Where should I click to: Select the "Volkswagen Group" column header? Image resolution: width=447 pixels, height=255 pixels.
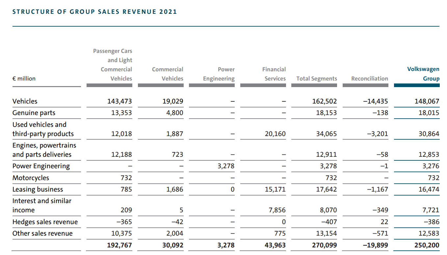(423, 74)
